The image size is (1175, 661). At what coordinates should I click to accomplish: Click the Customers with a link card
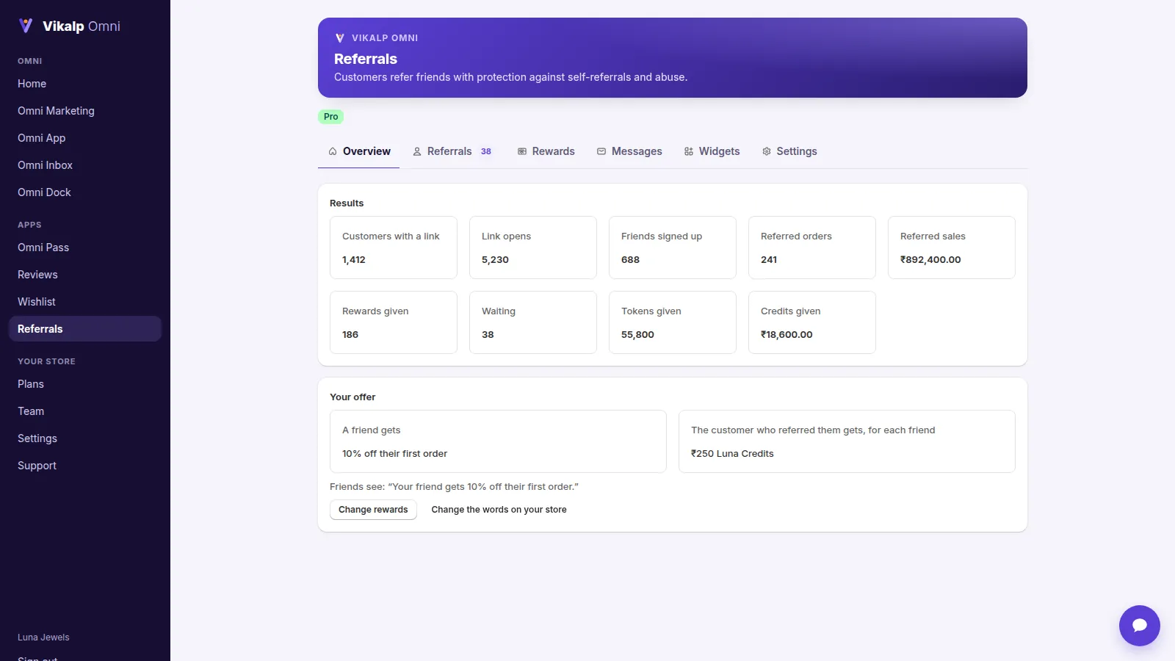click(394, 248)
